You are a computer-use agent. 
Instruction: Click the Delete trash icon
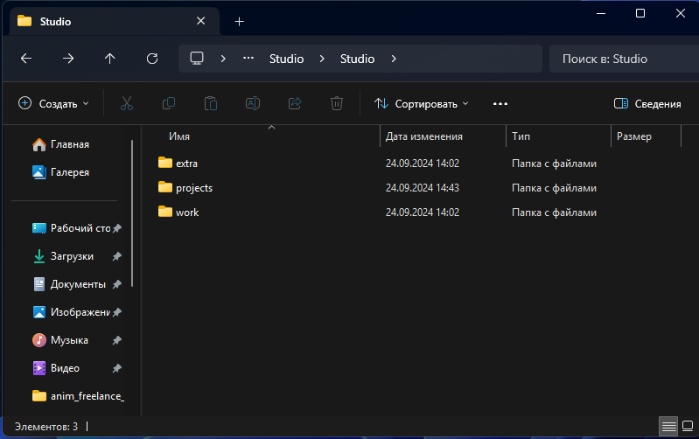[x=337, y=103]
